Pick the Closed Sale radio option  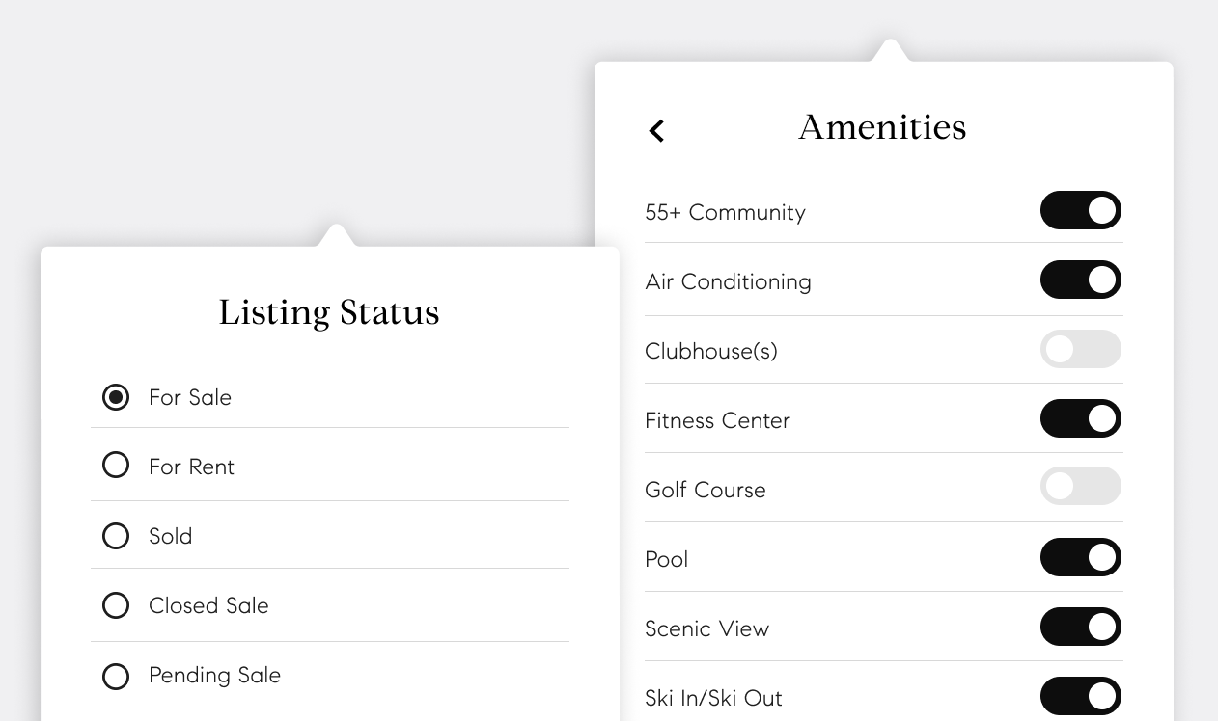click(116, 605)
